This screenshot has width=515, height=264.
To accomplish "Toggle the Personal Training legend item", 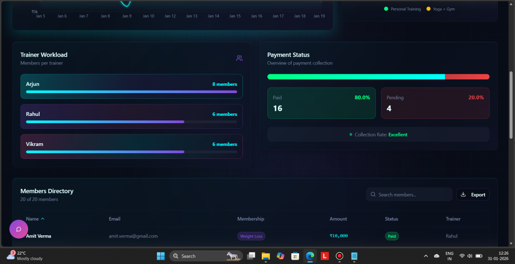I will [403, 9].
